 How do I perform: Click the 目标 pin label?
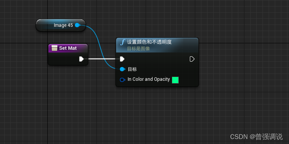(x=132, y=69)
